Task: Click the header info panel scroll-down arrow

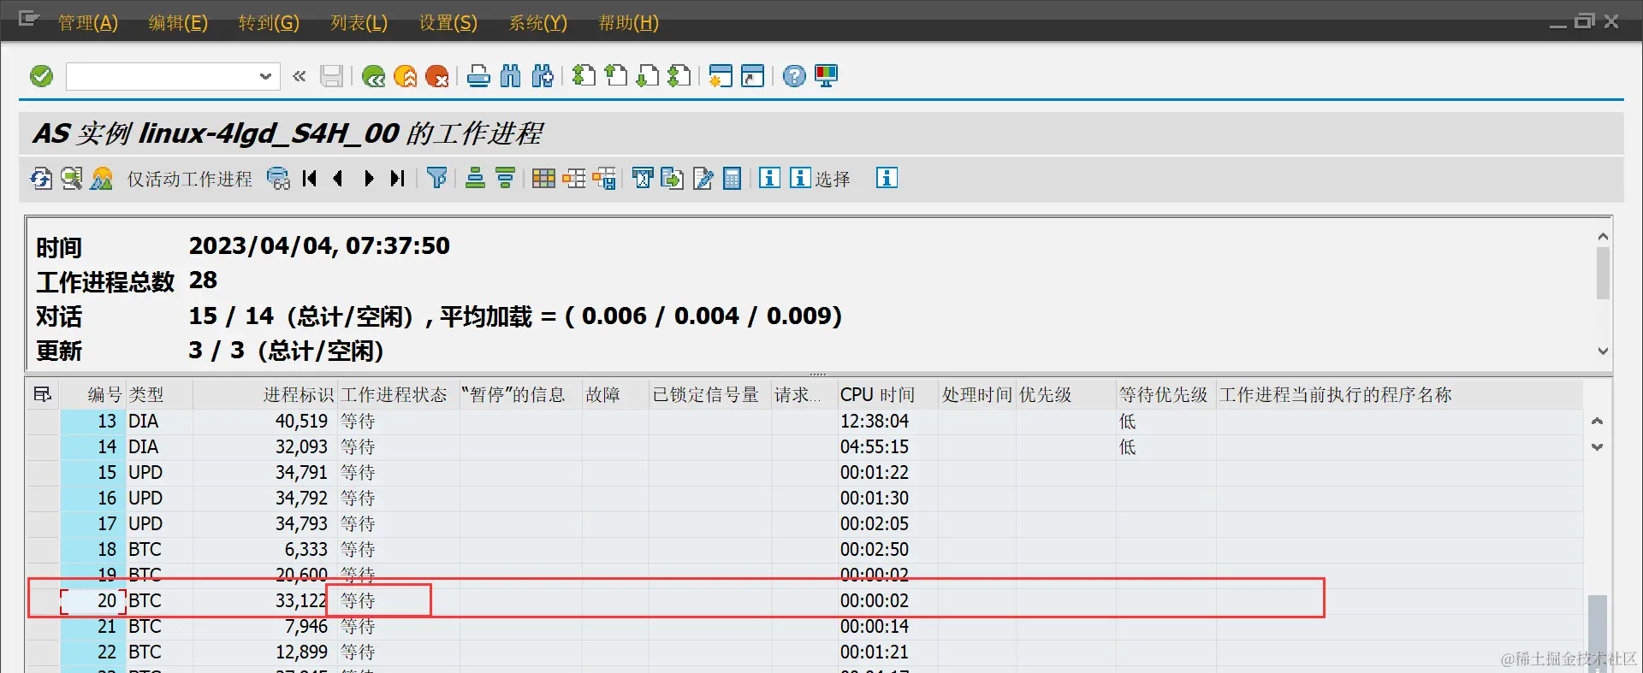Action: click(1603, 351)
